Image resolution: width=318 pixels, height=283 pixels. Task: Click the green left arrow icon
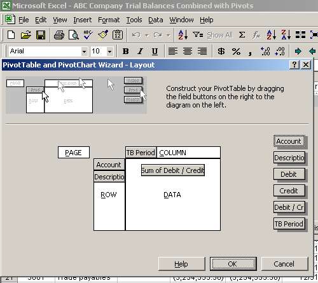pos(312,52)
